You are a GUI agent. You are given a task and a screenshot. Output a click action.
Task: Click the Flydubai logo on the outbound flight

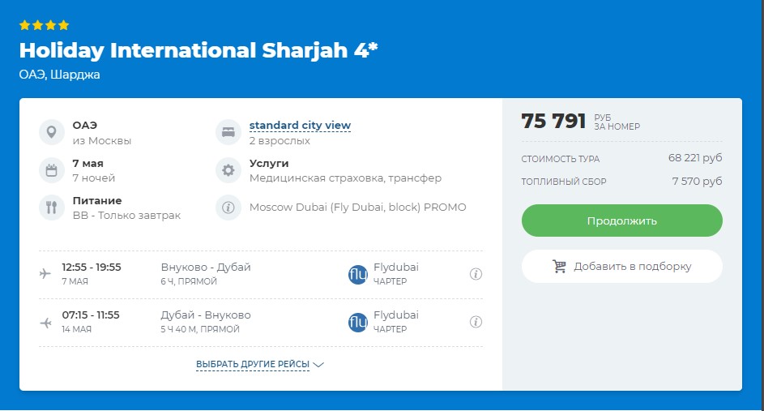[x=357, y=274]
